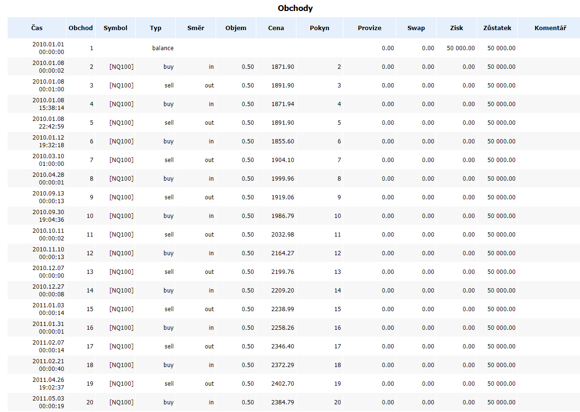Click price 2032.98
The image size is (580, 412).
click(283, 235)
